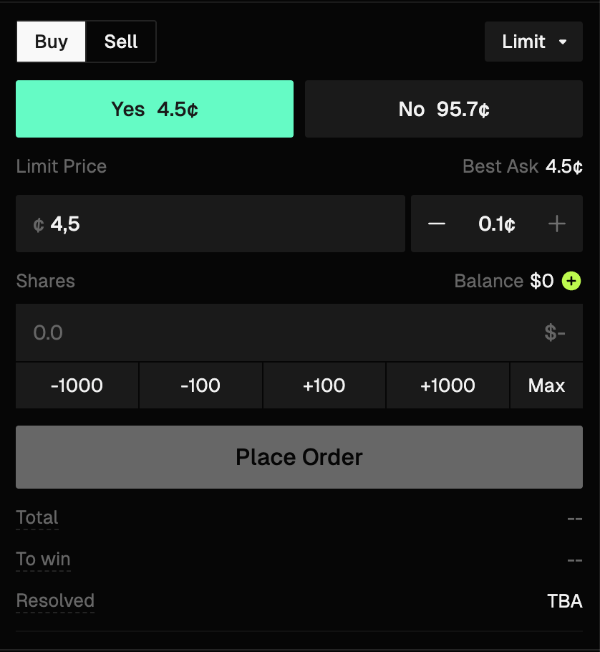Switch to the Sell toggle
The height and width of the screenshot is (652, 600).
point(121,42)
